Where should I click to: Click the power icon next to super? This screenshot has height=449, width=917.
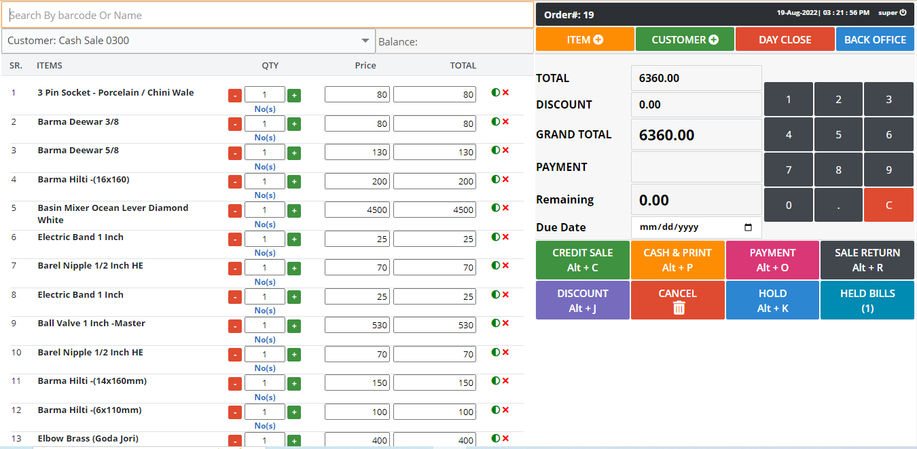[x=903, y=13]
